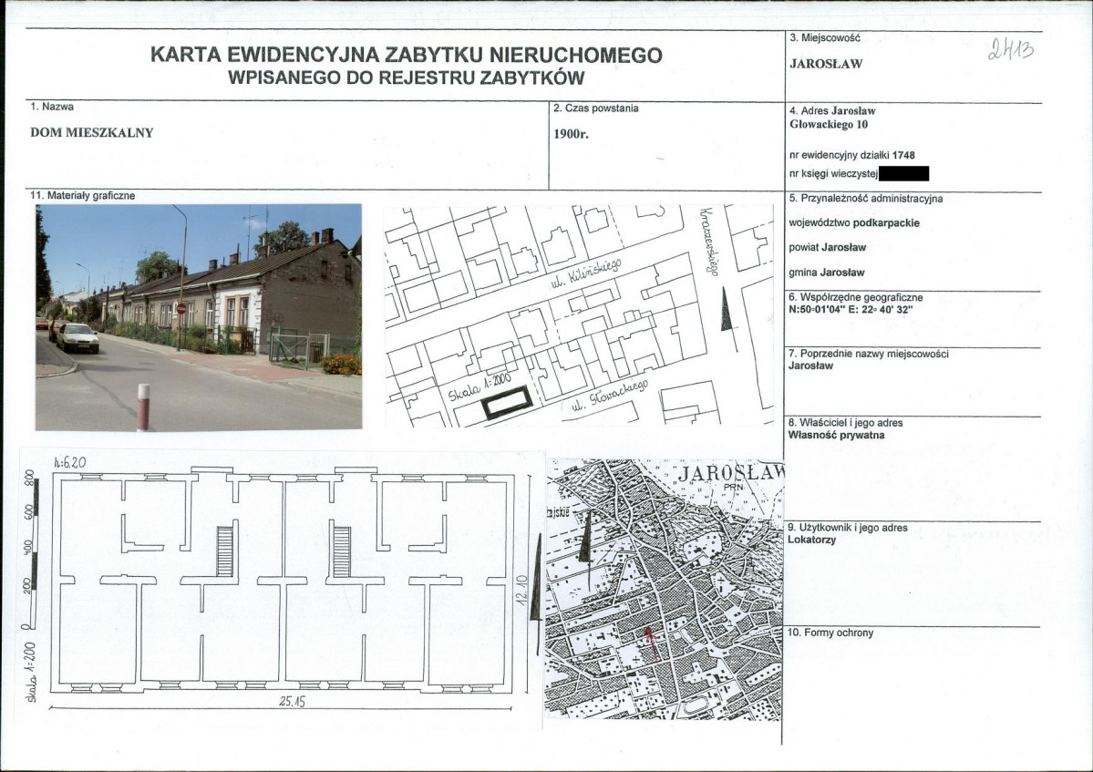Click the red-white bollard in the photo
Viewport: 1093px width, 772px height.
pyautogui.click(x=143, y=407)
